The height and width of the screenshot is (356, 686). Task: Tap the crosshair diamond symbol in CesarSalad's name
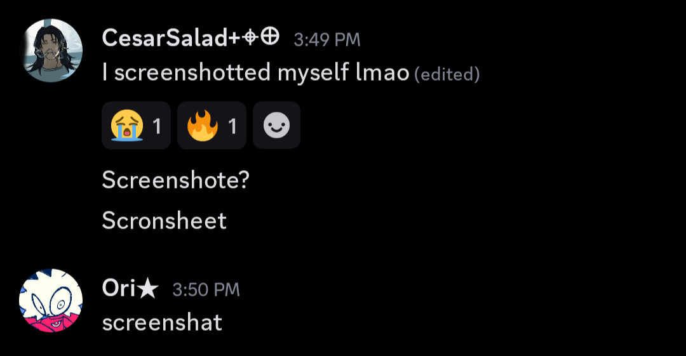250,38
